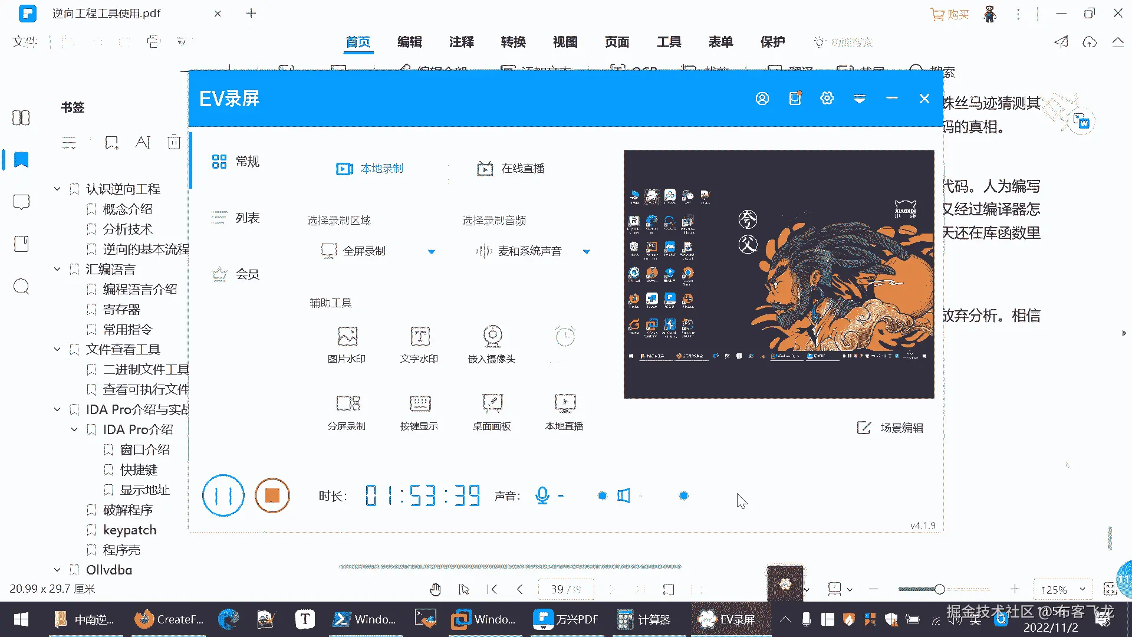Viewport: 1132px width, 637px height.
Task: Pause the recording
Action: click(223, 495)
